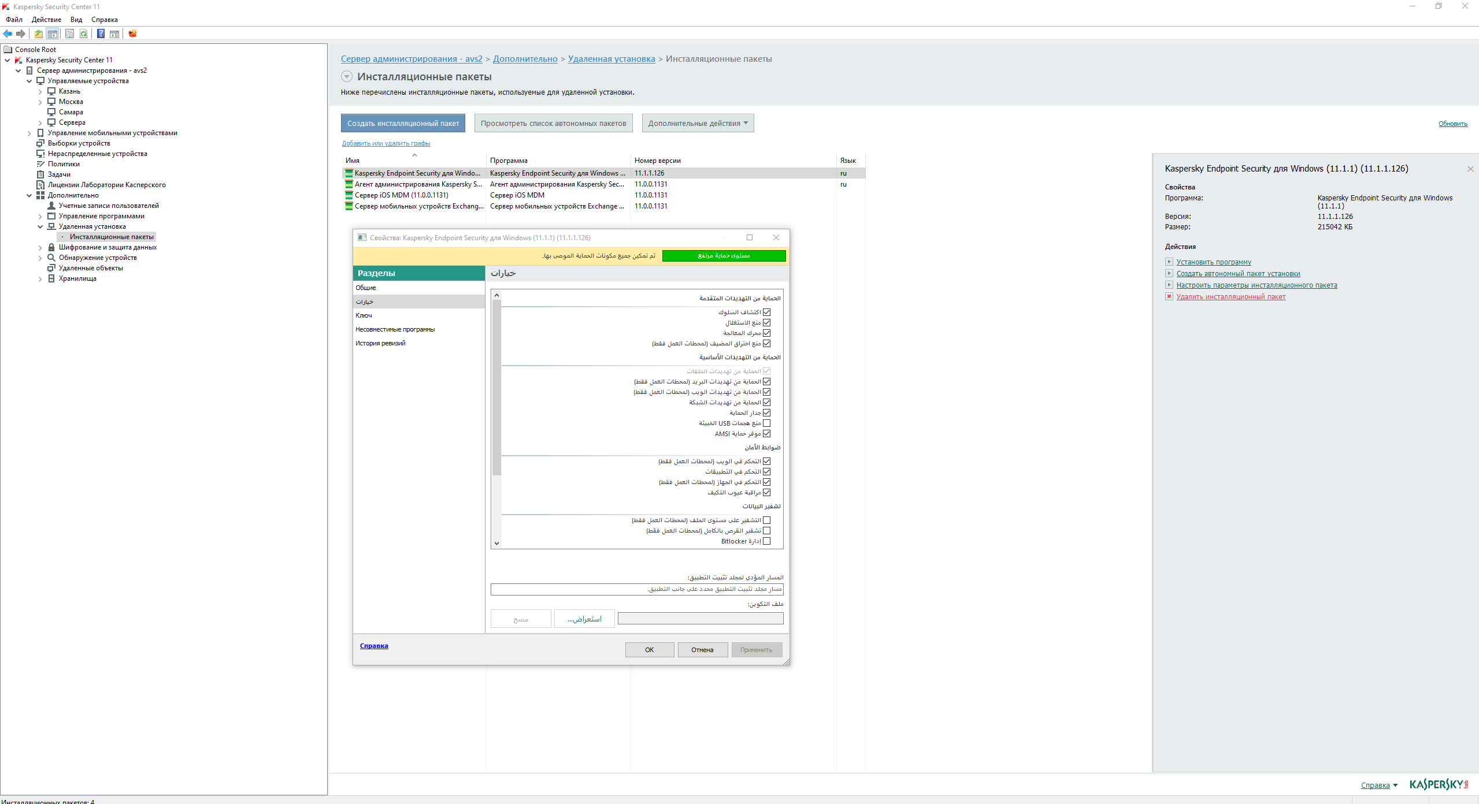The image size is (1479, 804).
Task: Click the Properties toolbar icon
Action: 69,33
